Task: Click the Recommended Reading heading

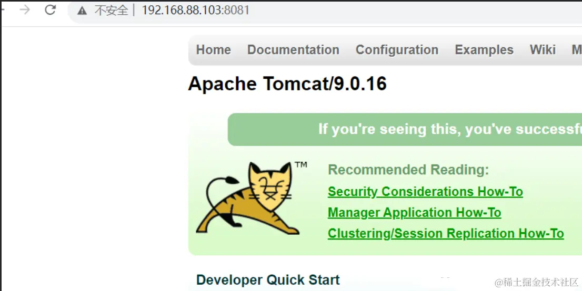Action: coord(408,170)
